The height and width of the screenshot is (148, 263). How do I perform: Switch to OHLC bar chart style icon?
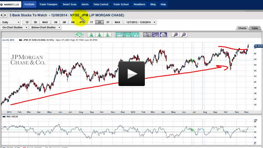[x=135, y=35]
